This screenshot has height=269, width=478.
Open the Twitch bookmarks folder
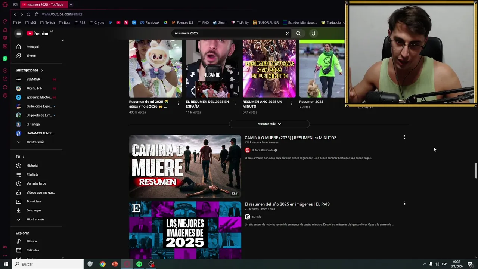[x=47, y=22]
